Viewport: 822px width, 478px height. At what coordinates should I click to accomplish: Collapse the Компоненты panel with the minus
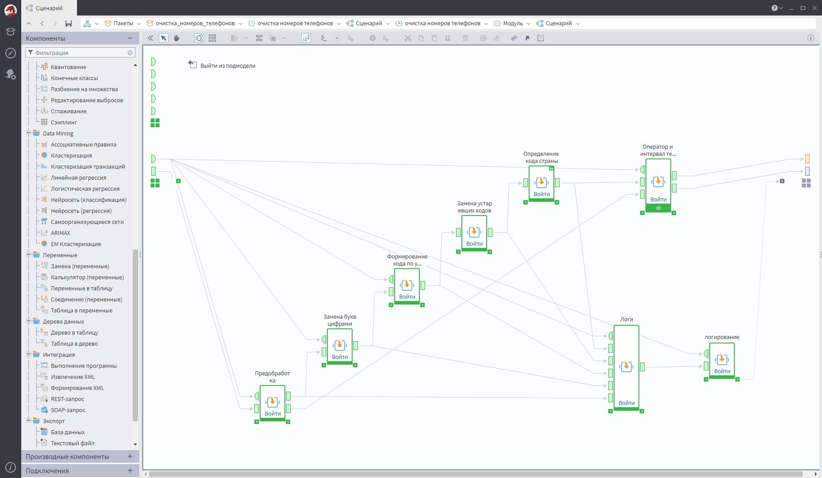[130, 38]
